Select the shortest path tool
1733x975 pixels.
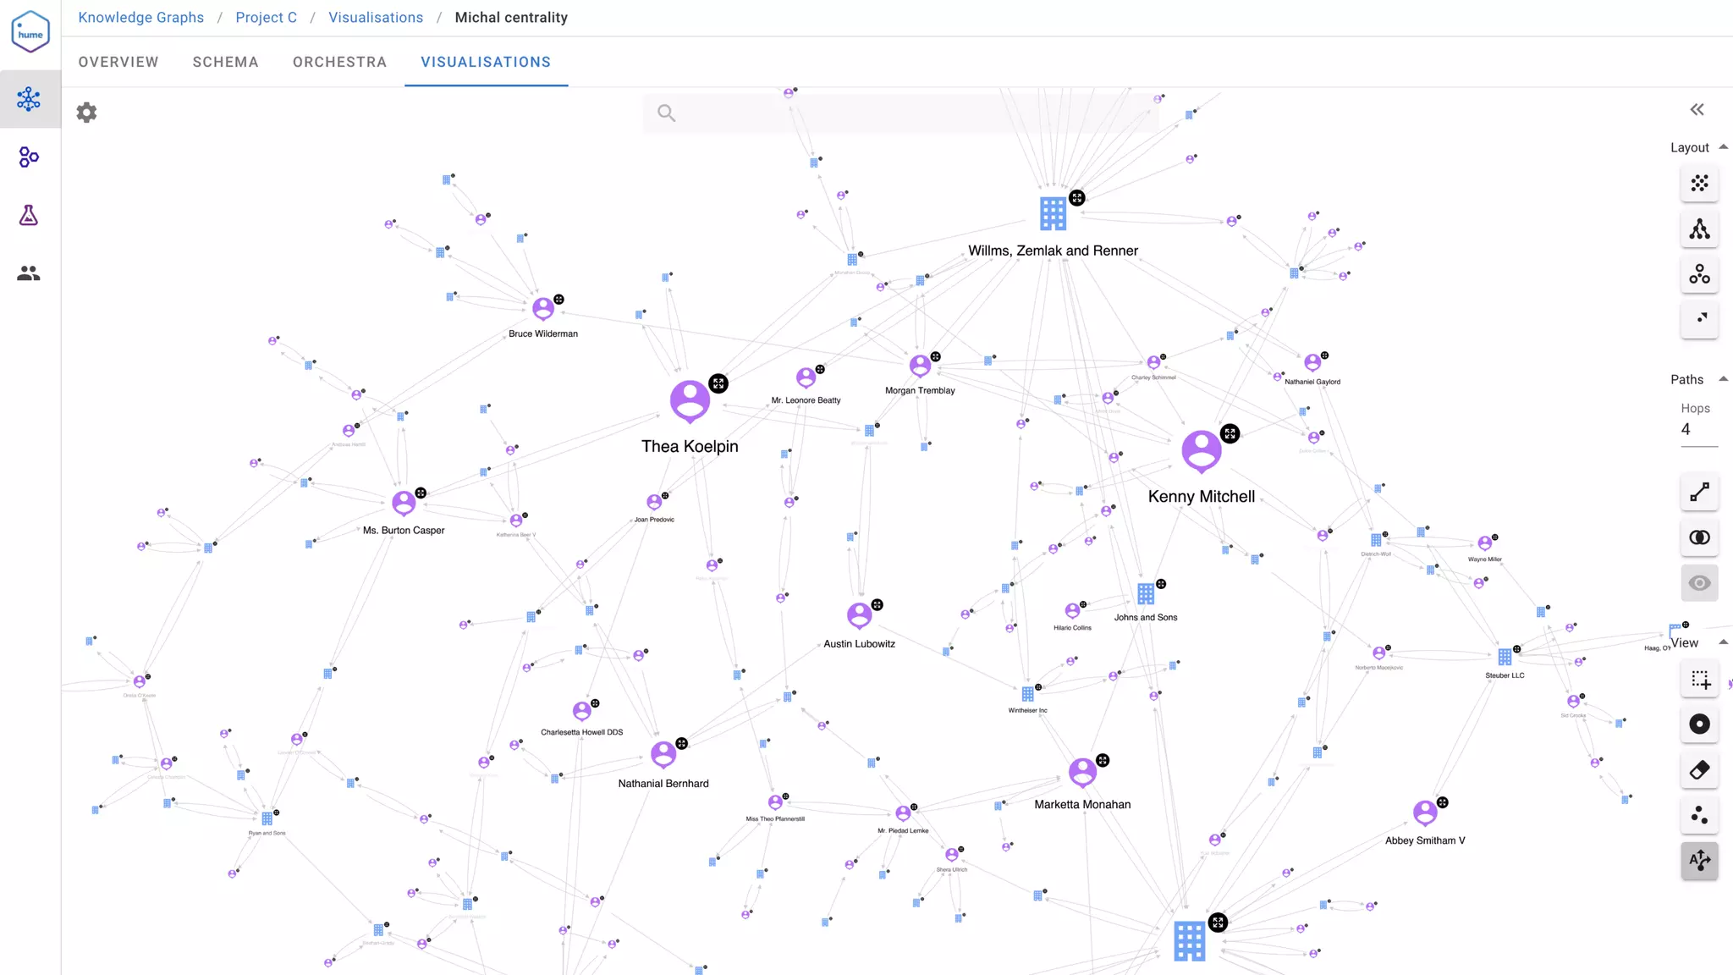point(1699,493)
